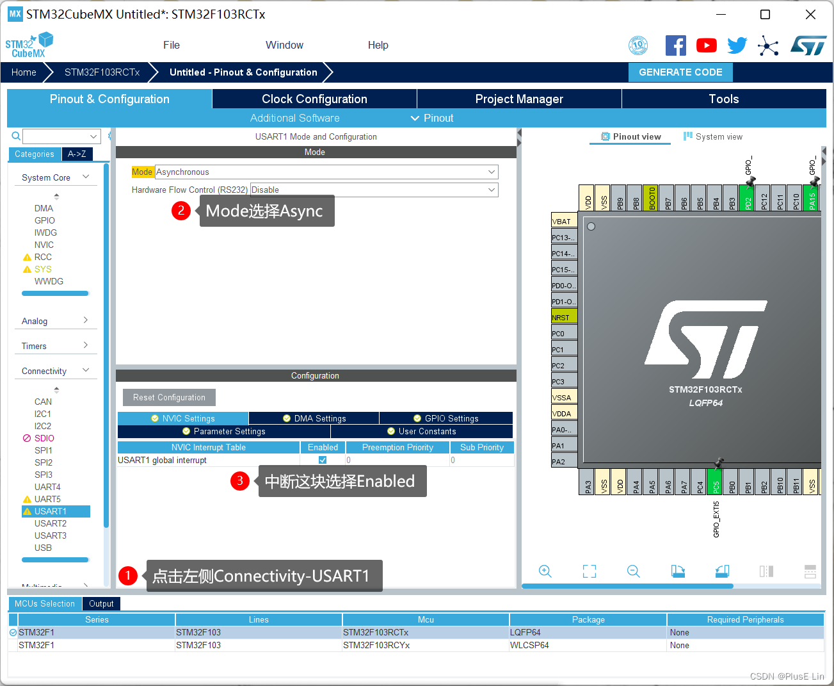834x686 pixels.
Task: Select USART2 in the Connectivity list
Action: tap(51, 523)
